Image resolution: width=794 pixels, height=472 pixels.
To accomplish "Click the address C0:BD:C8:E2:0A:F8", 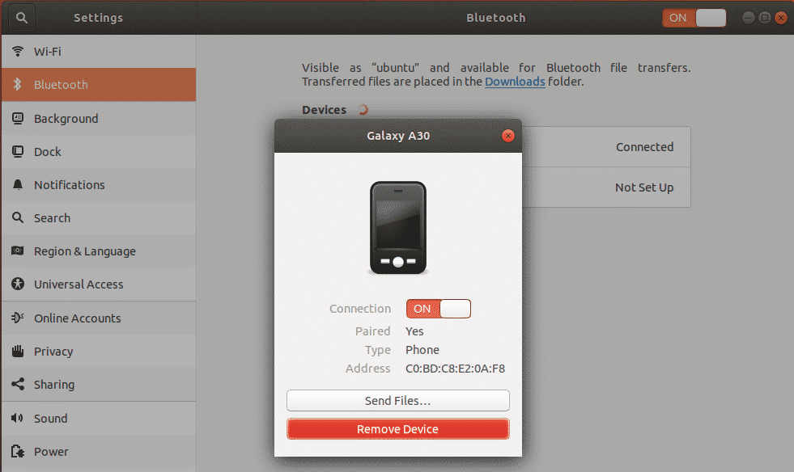I will (455, 369).
